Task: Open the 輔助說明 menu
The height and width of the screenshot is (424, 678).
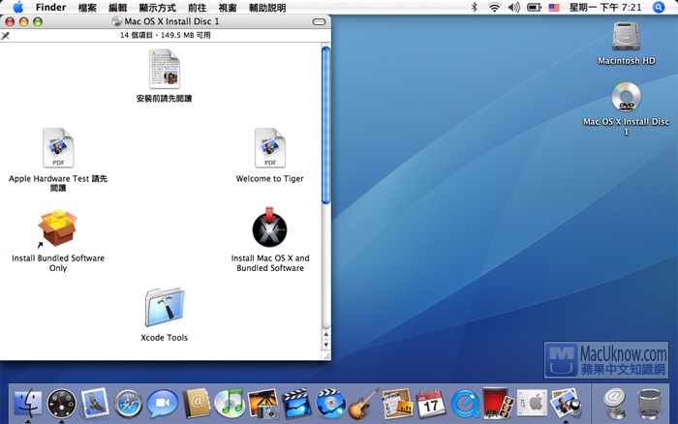Action: [x=267, y=8]
